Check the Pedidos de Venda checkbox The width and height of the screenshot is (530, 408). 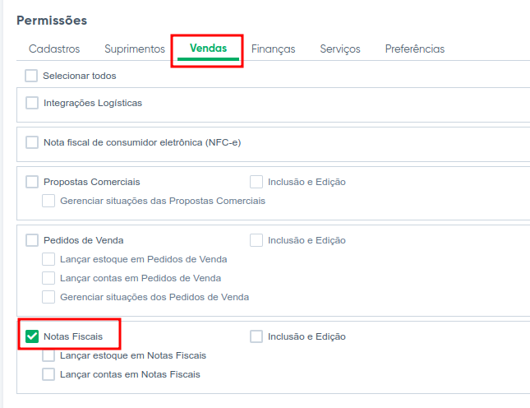(32, 240)
